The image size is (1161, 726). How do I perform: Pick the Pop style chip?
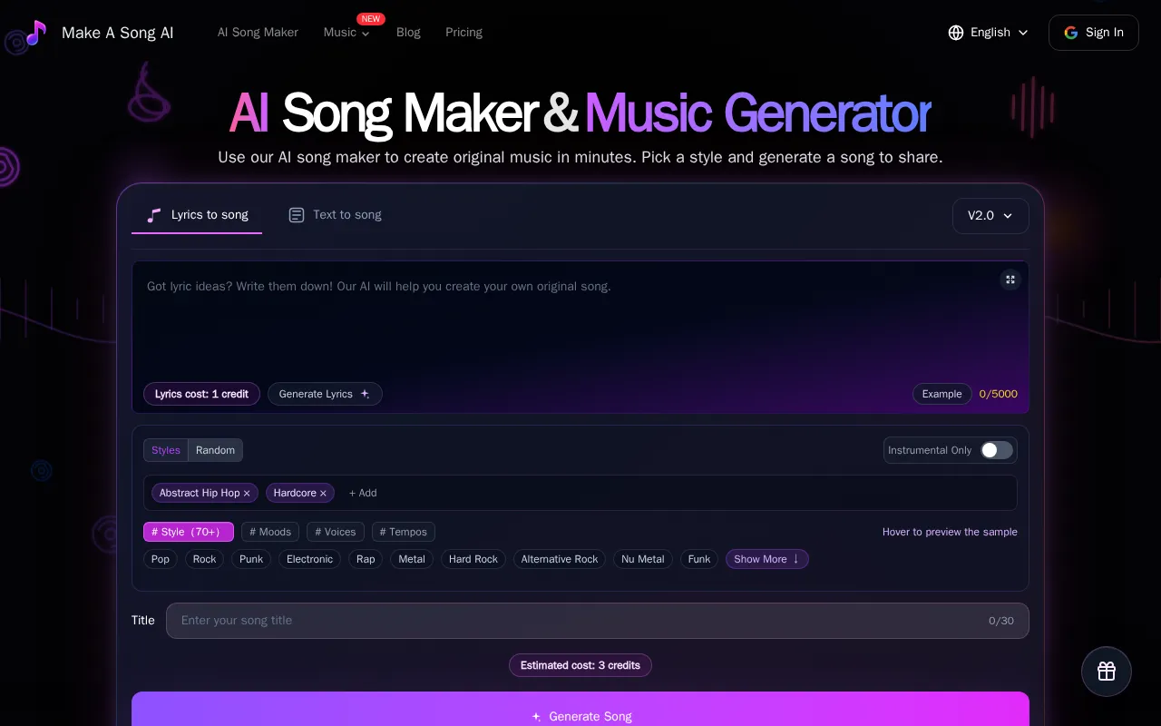161,559
